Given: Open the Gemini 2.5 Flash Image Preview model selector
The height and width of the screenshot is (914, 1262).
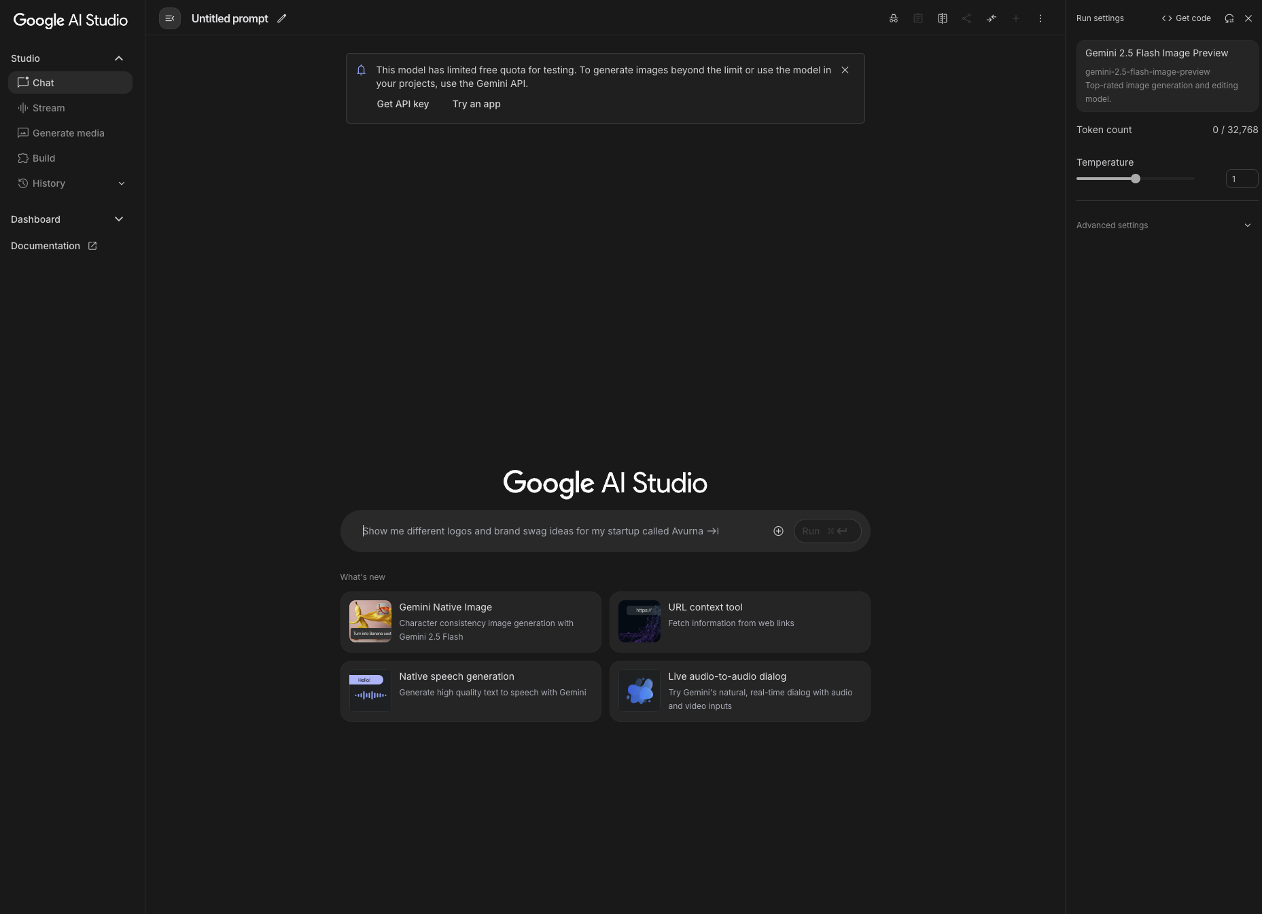Looking at the screenshot, I should [x=1167, y=76].
